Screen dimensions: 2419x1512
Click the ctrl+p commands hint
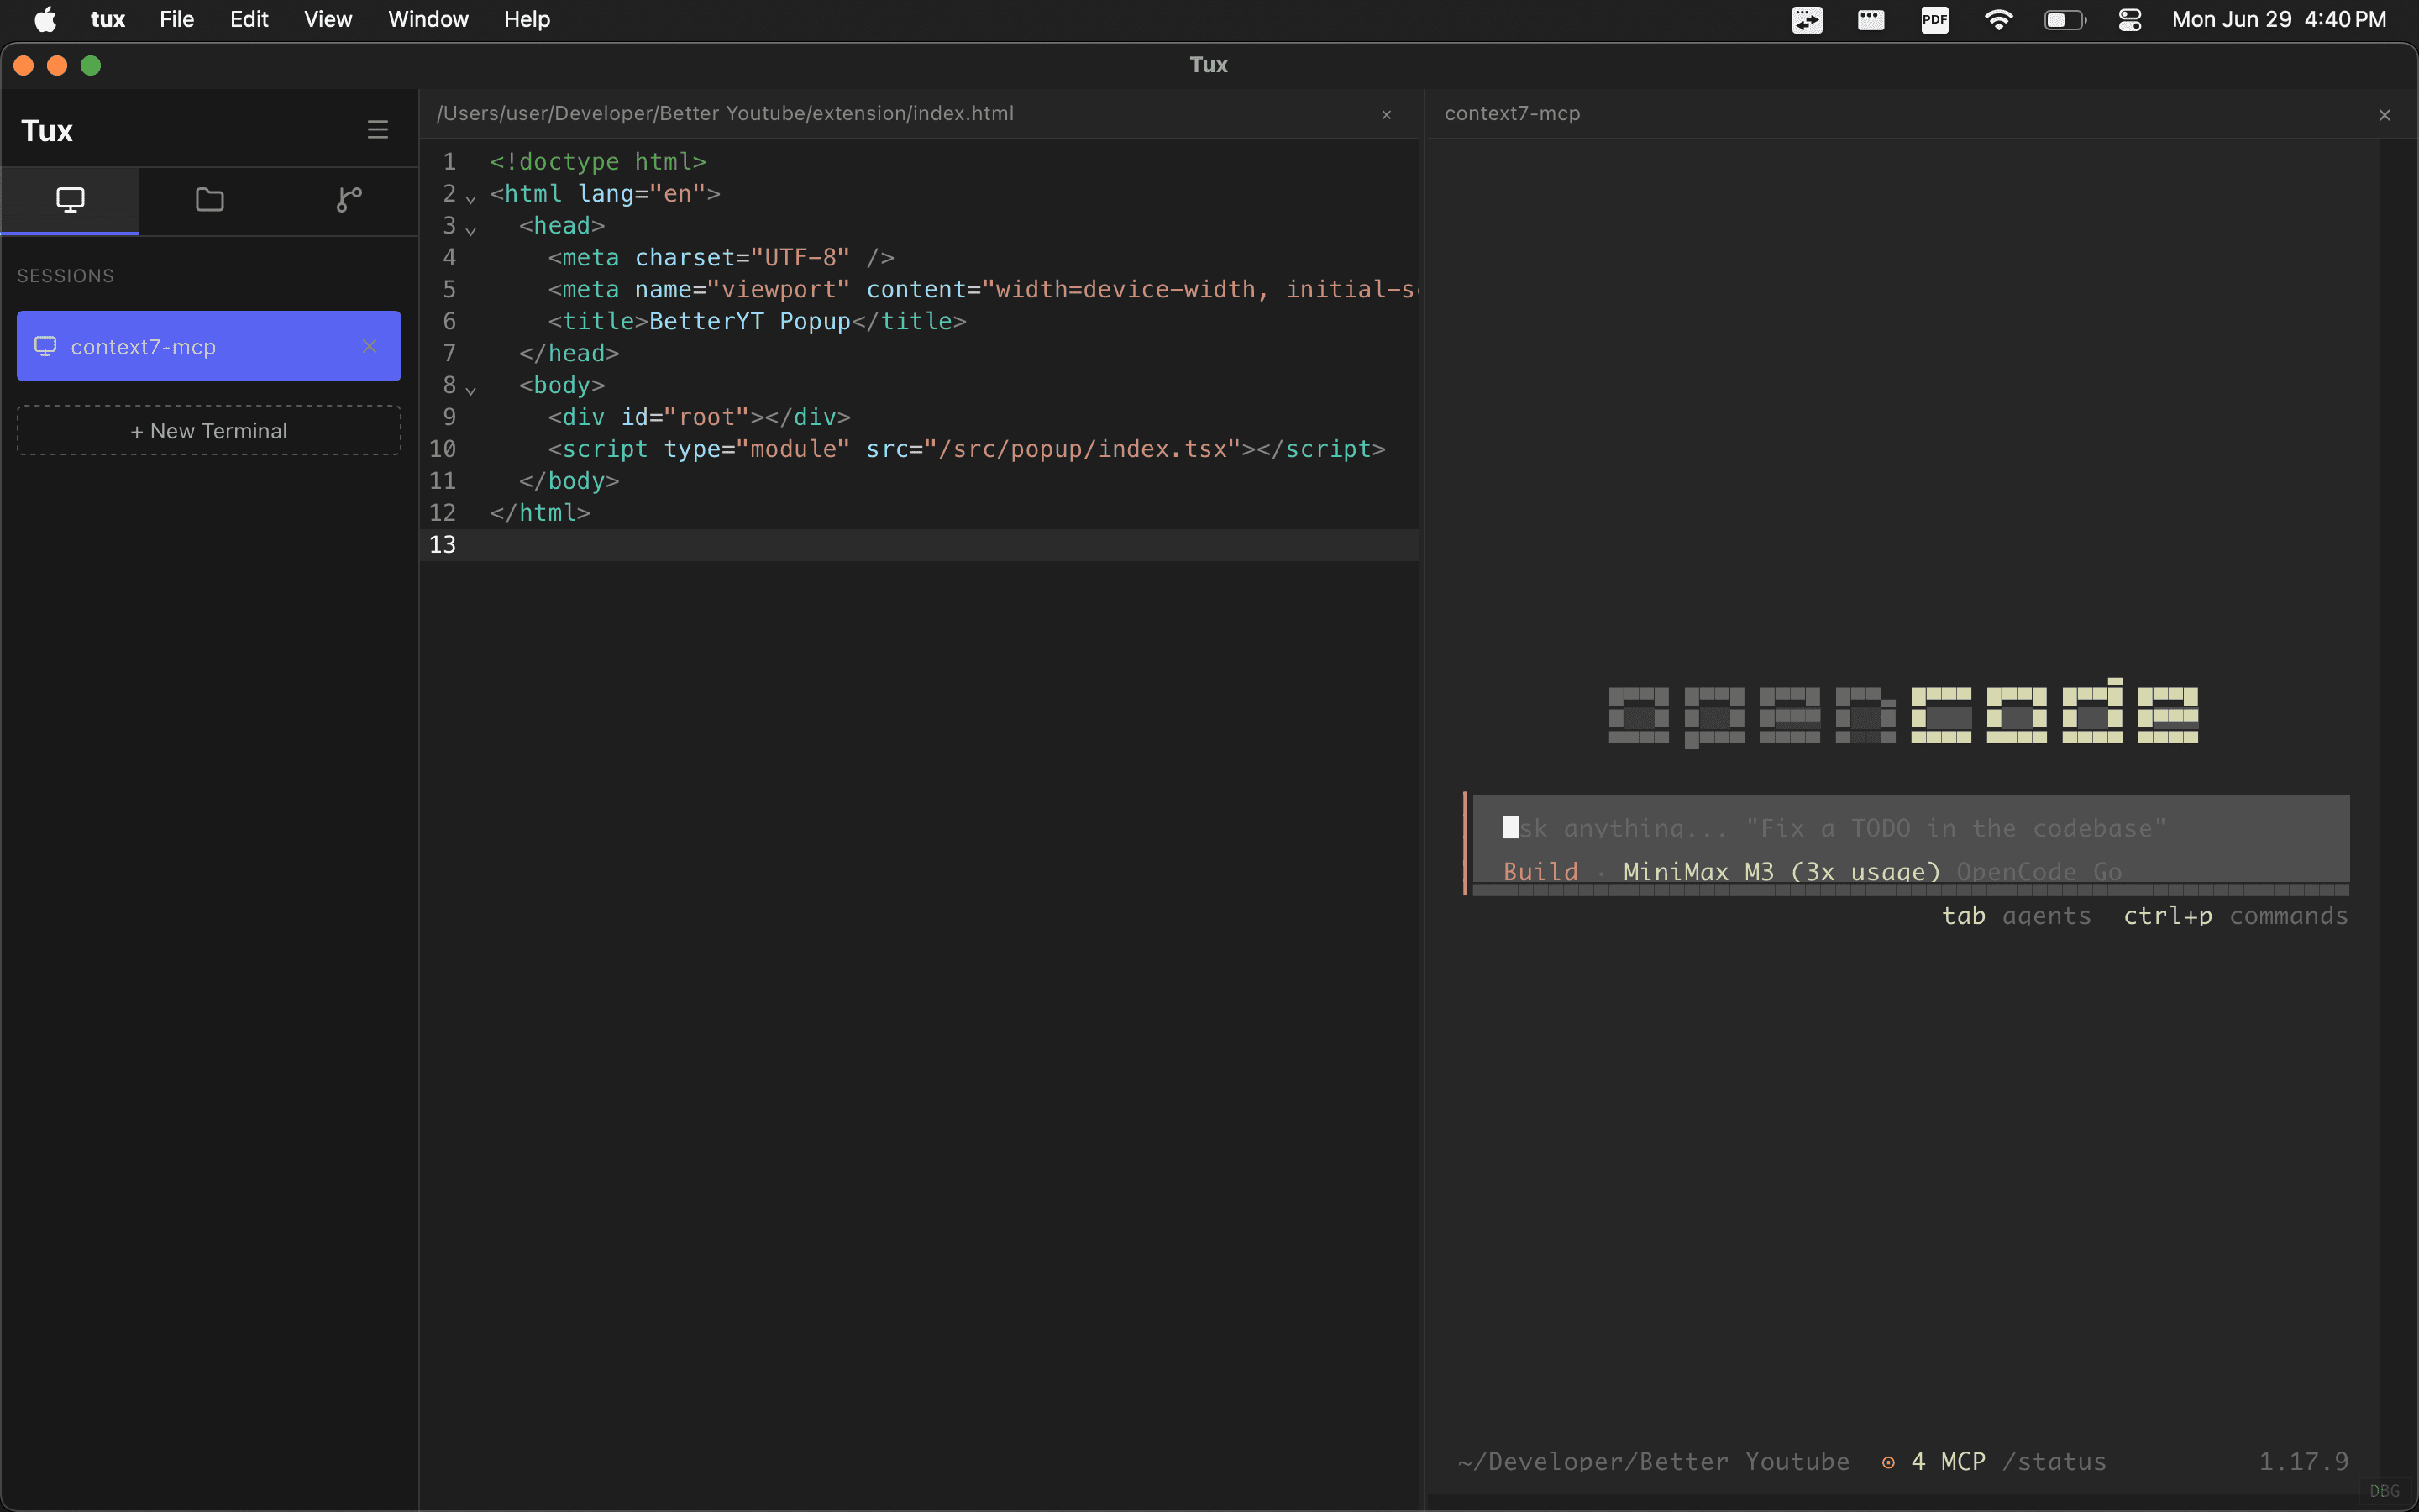(2235, 916)
